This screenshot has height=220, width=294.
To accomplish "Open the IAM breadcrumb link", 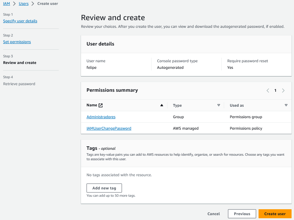I will [7, 3].
